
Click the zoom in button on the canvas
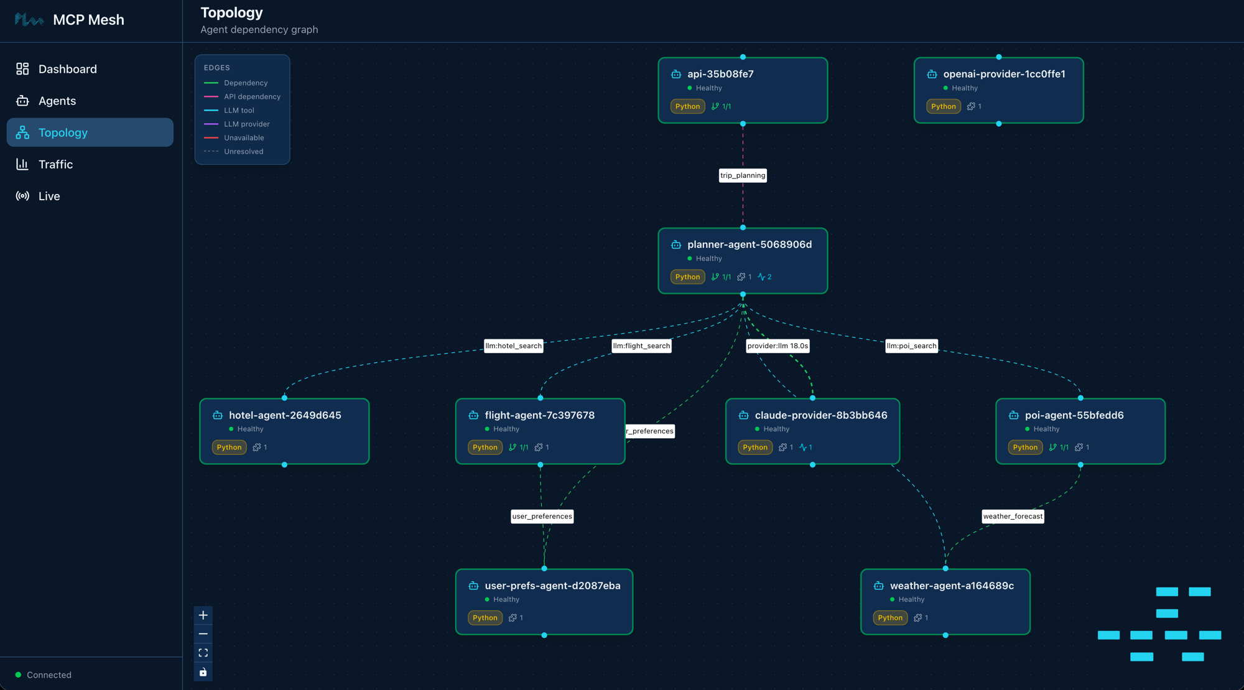coord(203,615)
